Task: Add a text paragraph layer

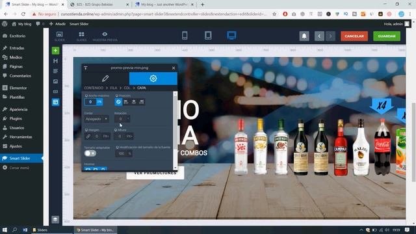Action: [x=55, y=71]
